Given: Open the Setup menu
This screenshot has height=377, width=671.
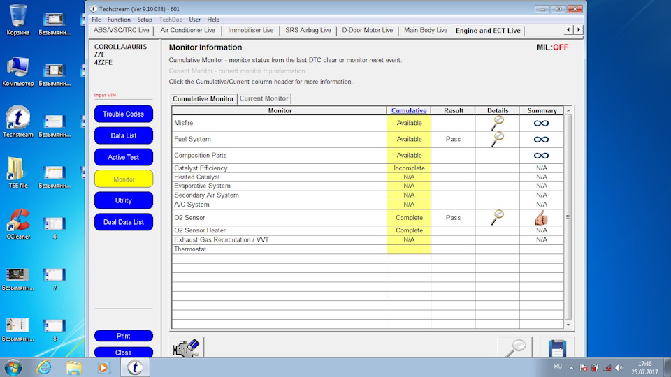Looking at the screenshot, I should [145, 20].
